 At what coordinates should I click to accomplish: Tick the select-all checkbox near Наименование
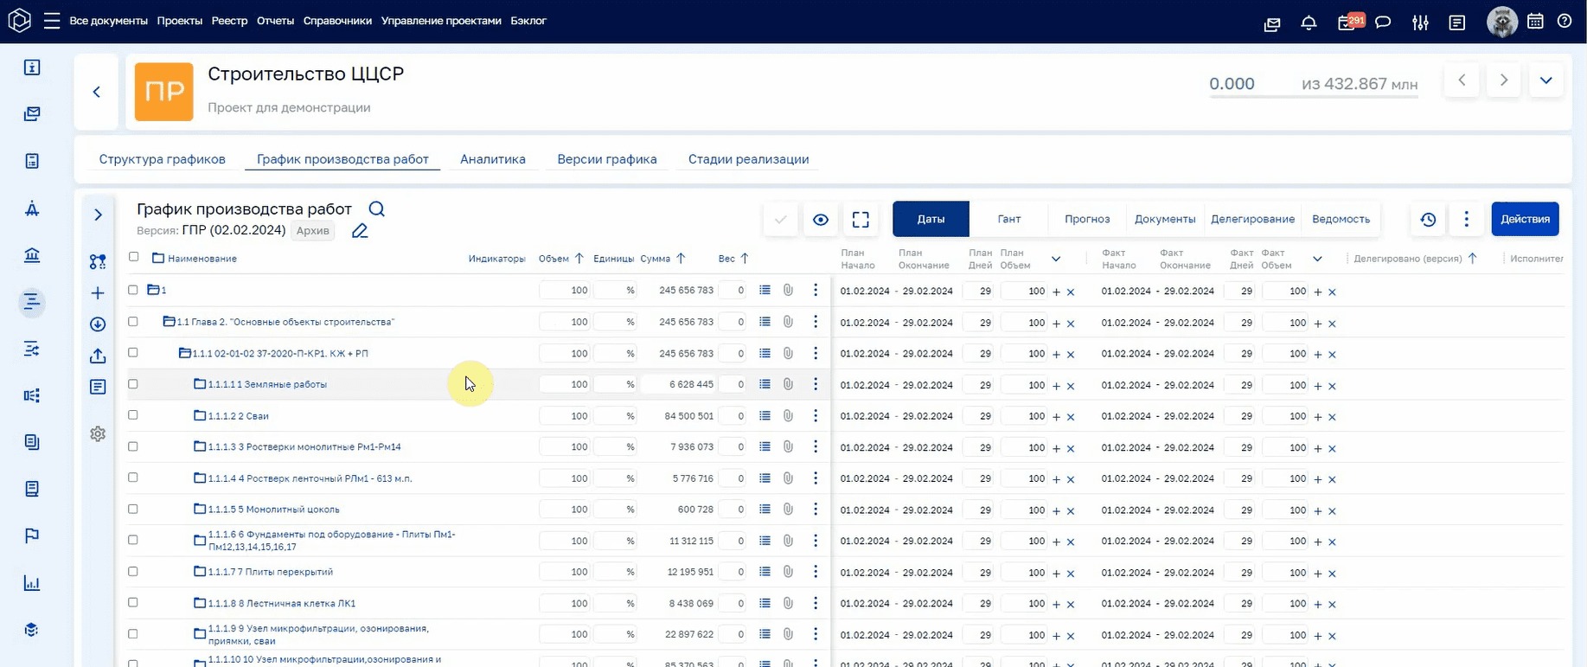(x=133, y=257)
